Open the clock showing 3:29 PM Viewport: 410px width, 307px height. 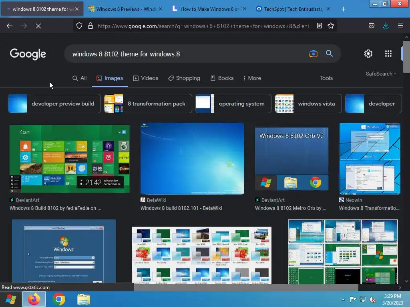(x=392, y=299)
